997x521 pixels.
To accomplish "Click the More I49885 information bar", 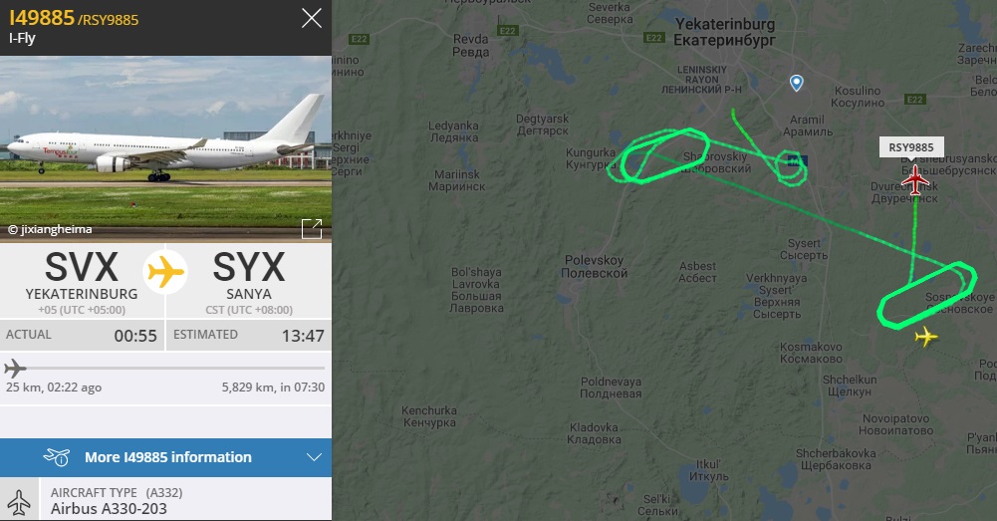I will point(165,457).
